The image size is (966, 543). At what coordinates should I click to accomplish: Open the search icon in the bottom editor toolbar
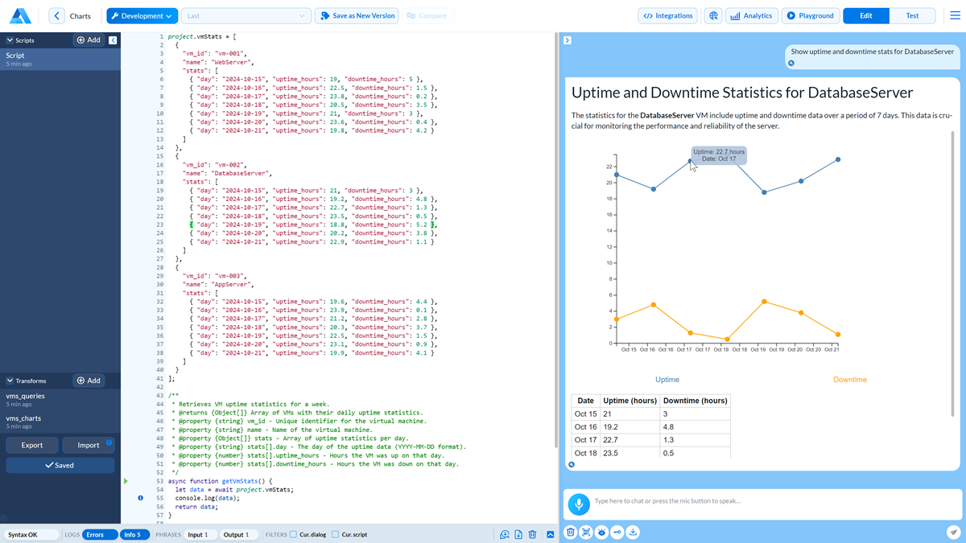pos(505,534)
